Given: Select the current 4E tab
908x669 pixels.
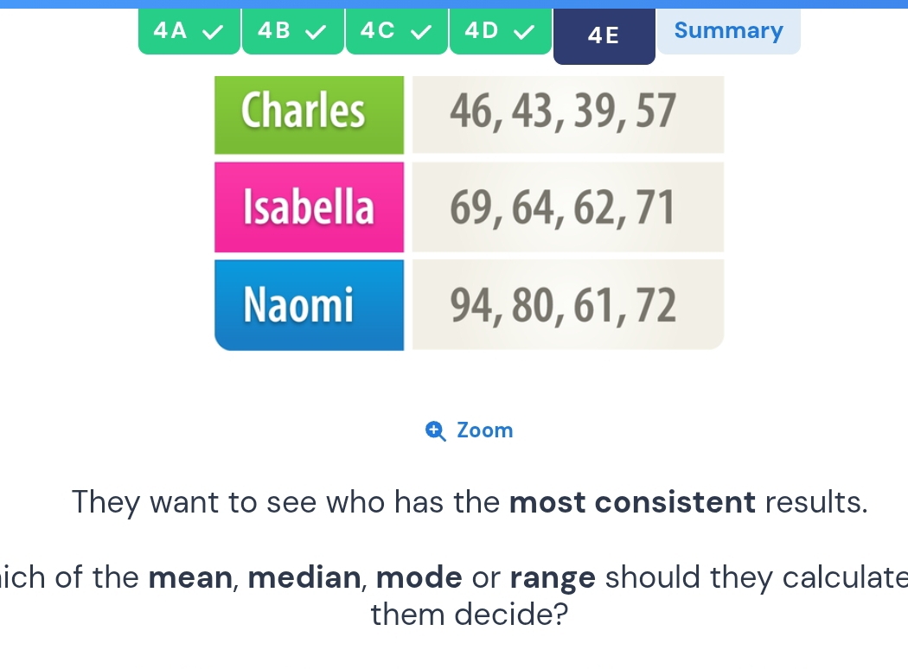Looking at the screenshot, I should point(604,36).
